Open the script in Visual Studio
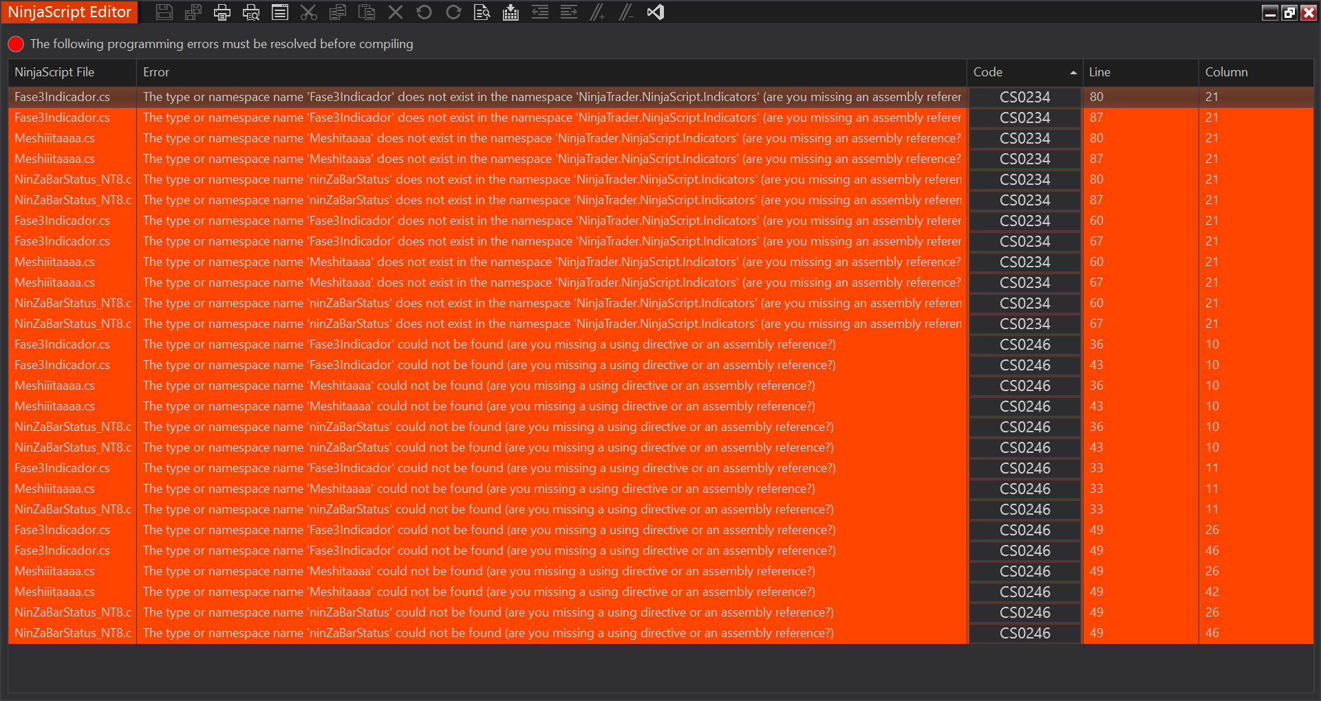The image size is (1321, 701). coord(656,12)
